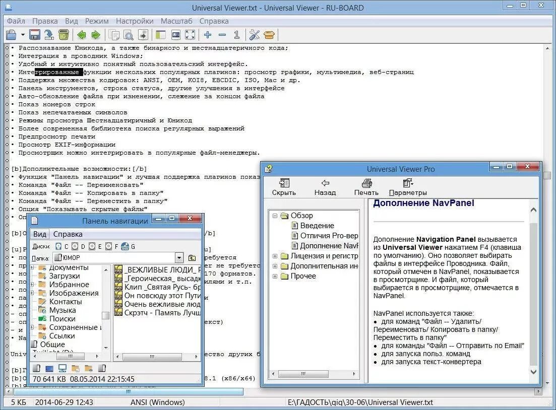Viewport: 556px width, 410px height.
Task: Click the scroll down arrow in help content
Action: 533,372
